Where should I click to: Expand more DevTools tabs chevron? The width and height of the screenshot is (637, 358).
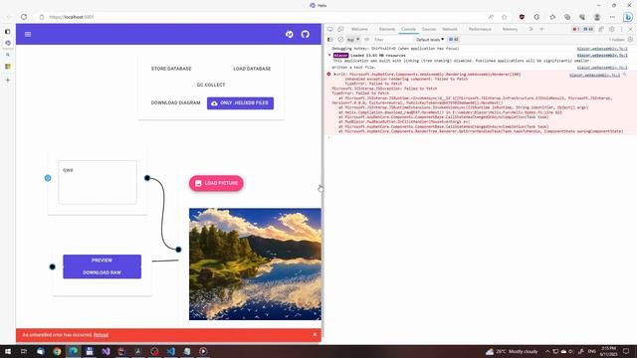(531, 29)
